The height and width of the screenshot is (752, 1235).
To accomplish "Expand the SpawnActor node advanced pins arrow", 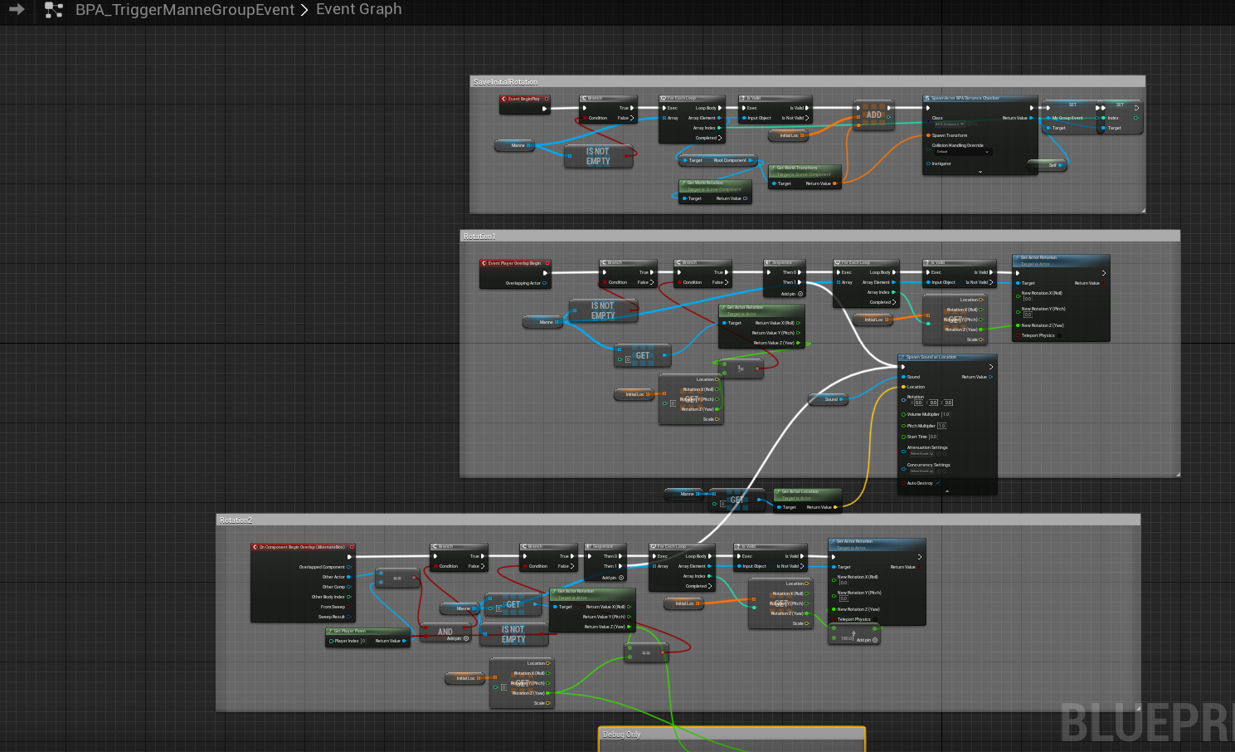I will click(980, 172).
